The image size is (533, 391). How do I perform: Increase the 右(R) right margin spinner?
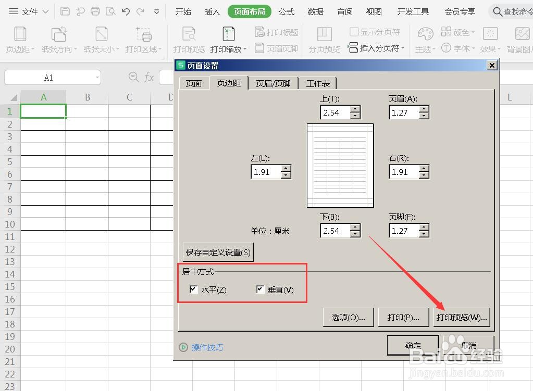pyautogui.click(x=424, y=169)
